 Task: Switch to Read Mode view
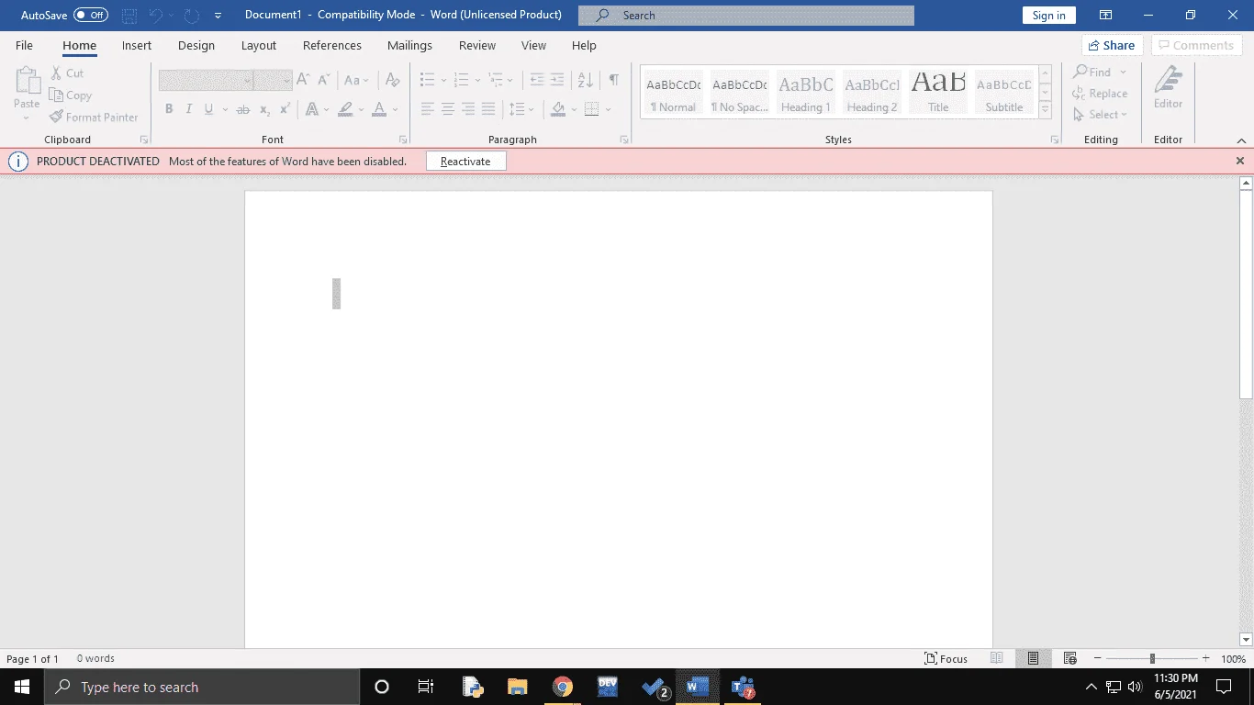click(x=997, y=658)
